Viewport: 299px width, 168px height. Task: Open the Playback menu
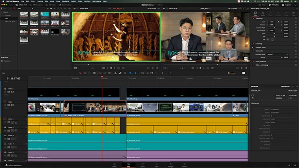(x=65, y=1)
